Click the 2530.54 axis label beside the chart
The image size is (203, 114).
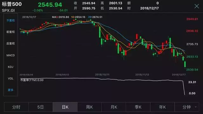[192, 70]
